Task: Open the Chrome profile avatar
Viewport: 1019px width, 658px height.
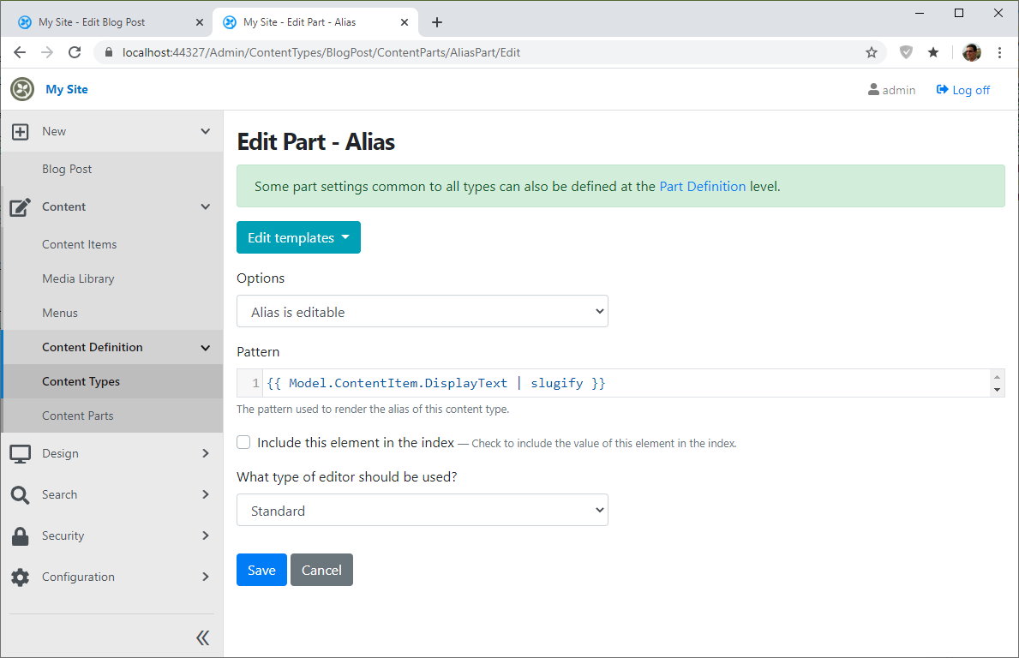Action: pyautogui.click(x=972, y=52)
